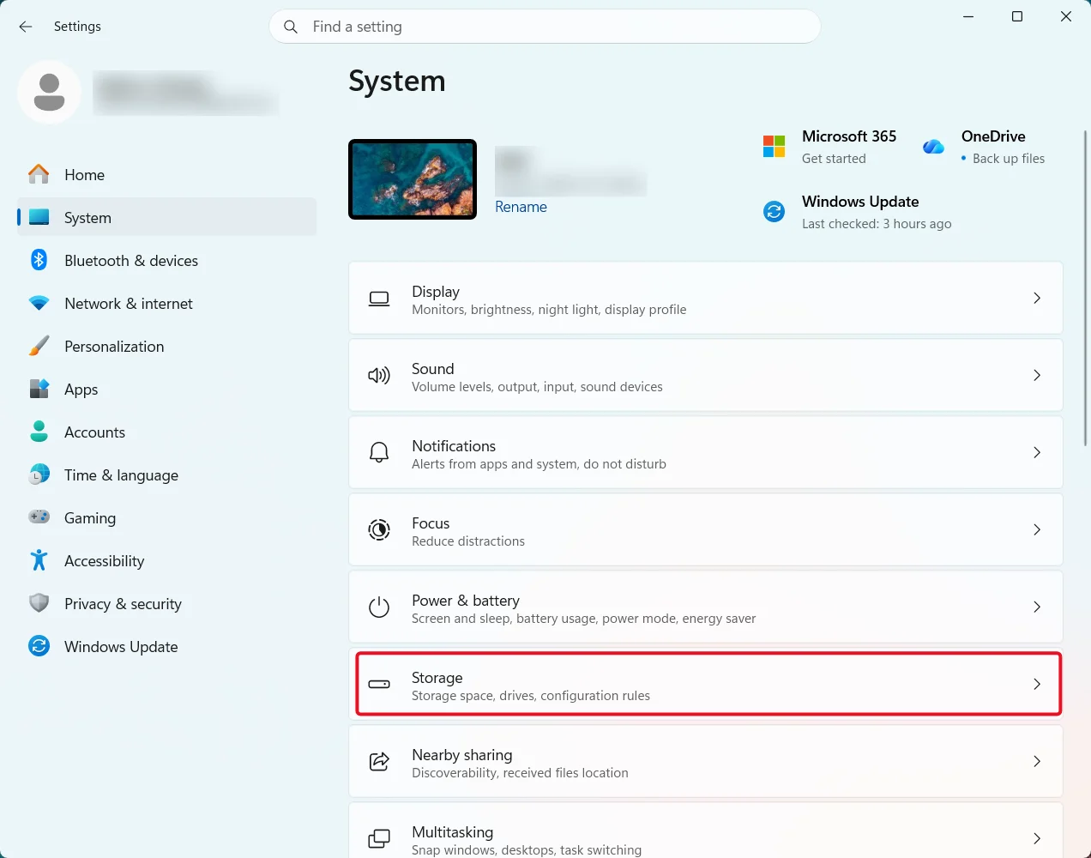Click the Power & battery icon
Screen dimensions: 1091x858
[379, 607]
